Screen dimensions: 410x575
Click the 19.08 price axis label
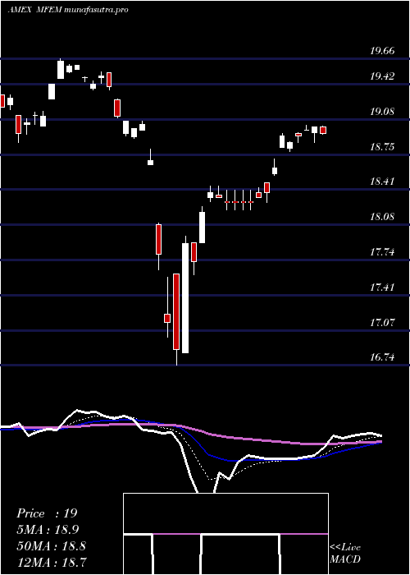point(382,112)
